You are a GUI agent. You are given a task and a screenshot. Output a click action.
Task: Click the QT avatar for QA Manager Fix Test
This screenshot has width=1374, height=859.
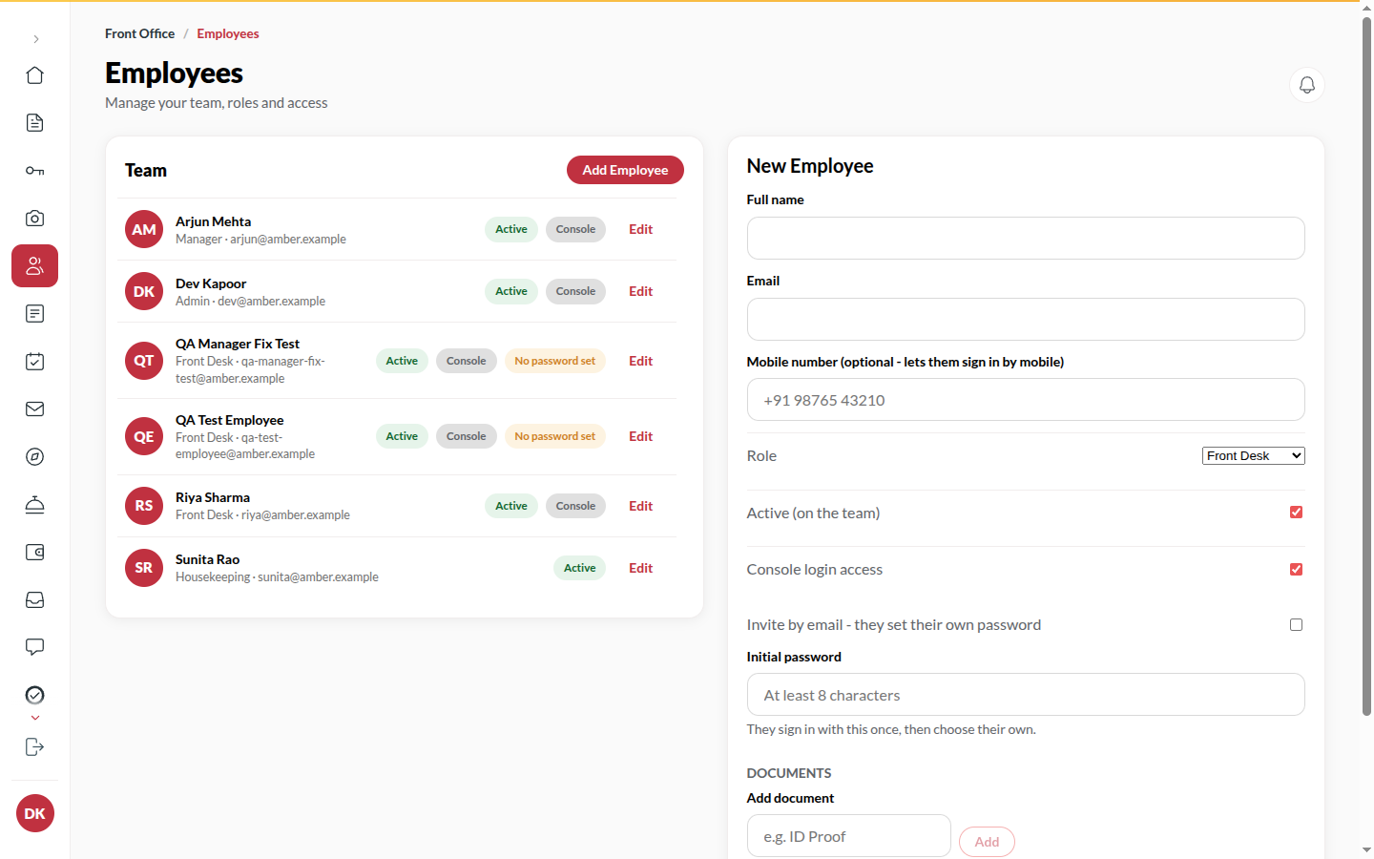click(144, 361)
